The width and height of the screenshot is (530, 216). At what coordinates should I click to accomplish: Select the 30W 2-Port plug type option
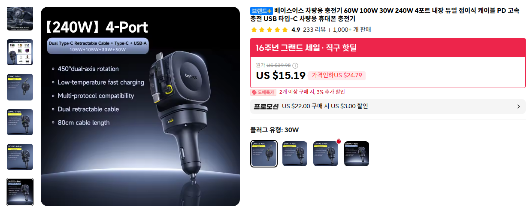point(264,154)
